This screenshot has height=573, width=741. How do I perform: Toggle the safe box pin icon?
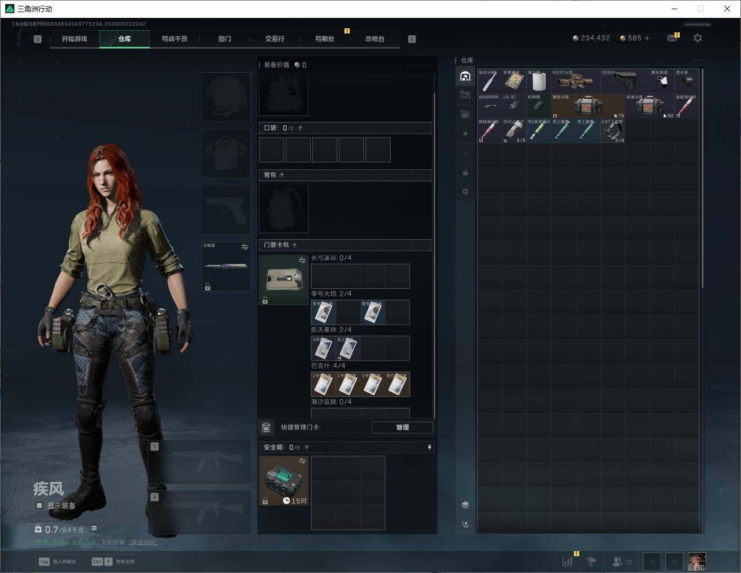click(429, 447)
